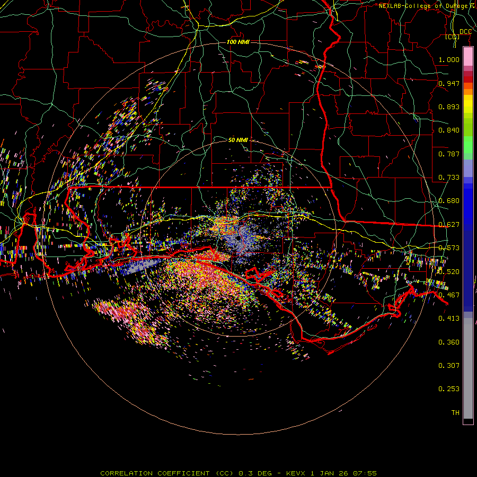The width and height of the screenshot is (477, 477).
Task: Click the [CC] legend unit label
Action: coord(453,37)
